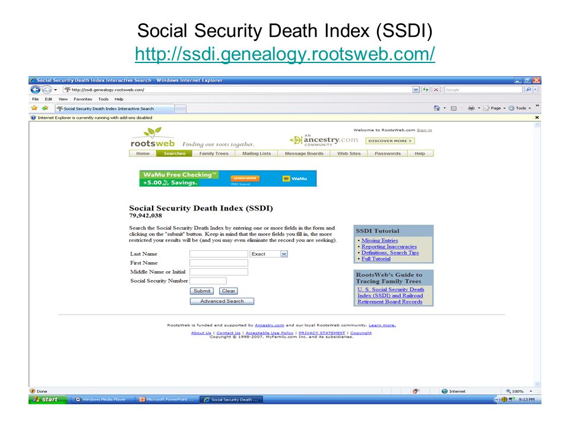The height and width of the screenshot is (428, 570).
Task: Open Favorites Center star icon
Action: pyautogui.click(x=34, y=108)
